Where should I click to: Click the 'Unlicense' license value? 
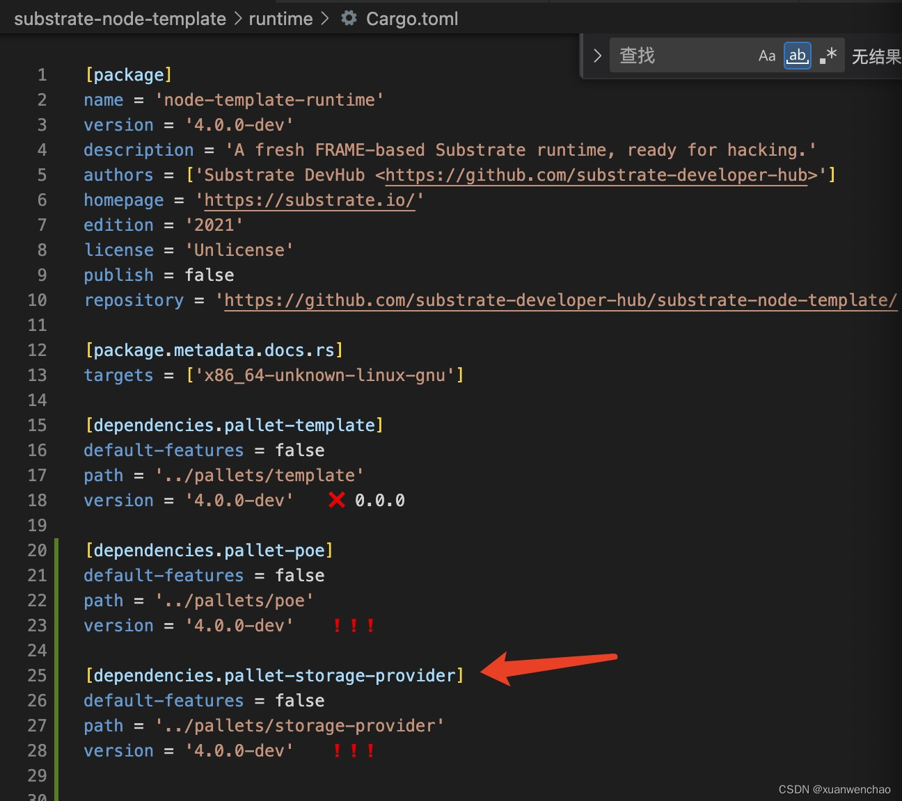click(x=239, y=250)
